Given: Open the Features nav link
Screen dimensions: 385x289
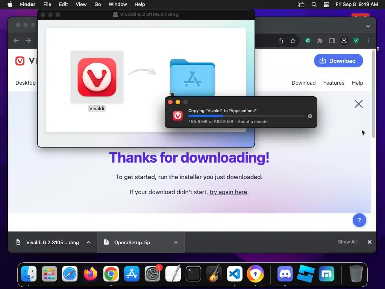Looking at the screenshot, I should pyautogui.click(x=334, y=83).
